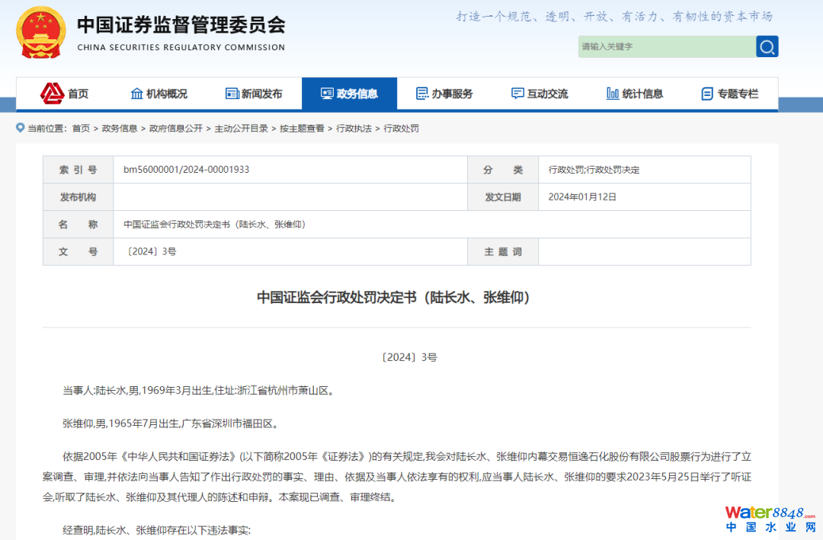Open 主动公开目录 breadcrumb link
Screen dimensions: 823x540
241,129
